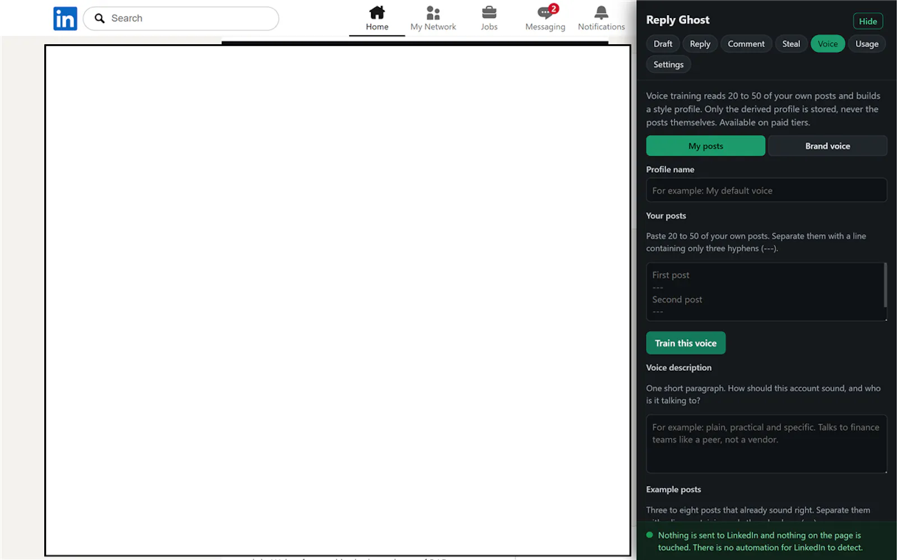
Task: Open the Usage tab
Action: [867, 44]
